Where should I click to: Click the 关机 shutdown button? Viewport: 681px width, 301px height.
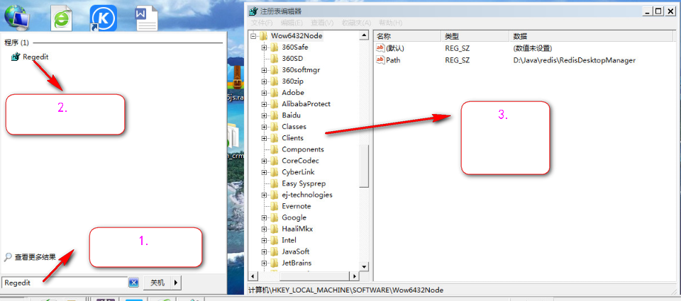[157, 283]
